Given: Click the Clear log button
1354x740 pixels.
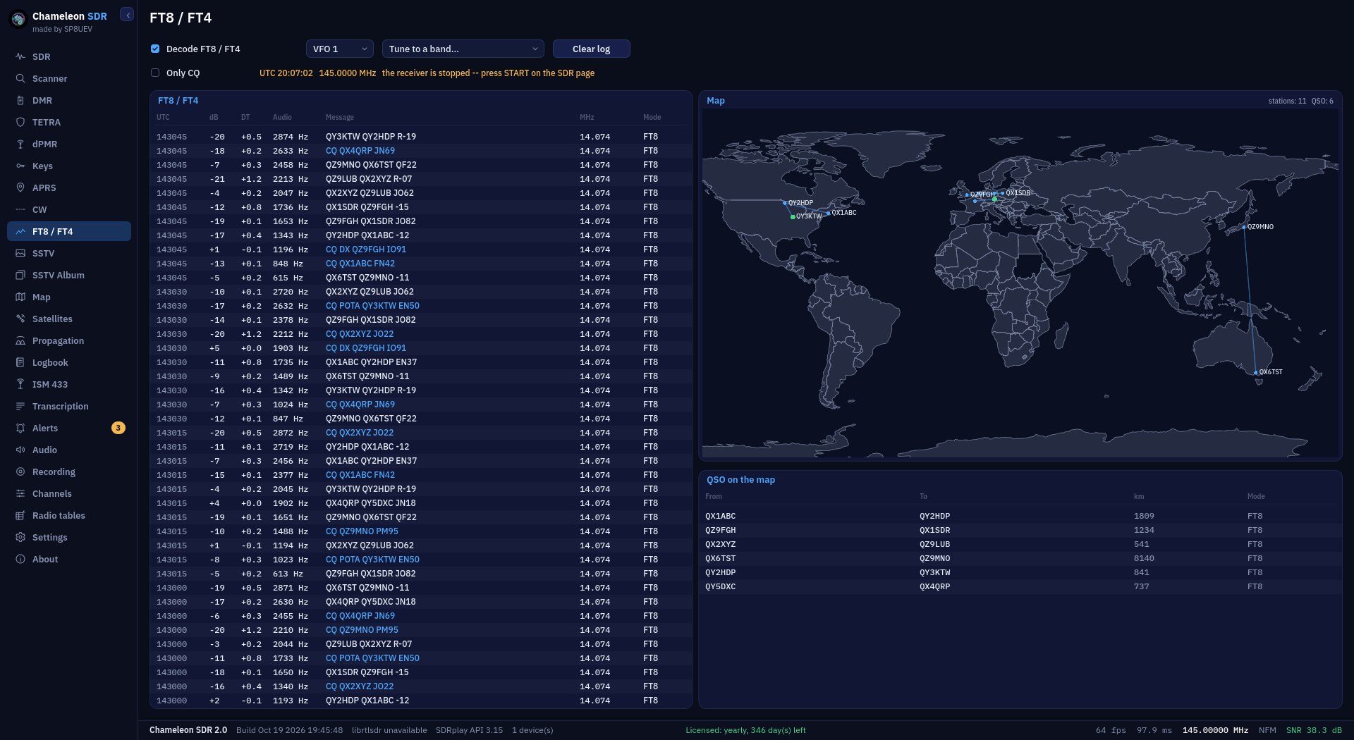Looking at the screenshot, I should click(x=591, y=49).
